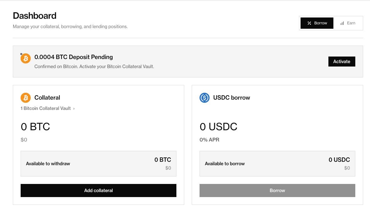Expand the chevron next to Bitcoin Collateral Vault
The width and height of the screenshot is (370, 213).
coord(74,109)
